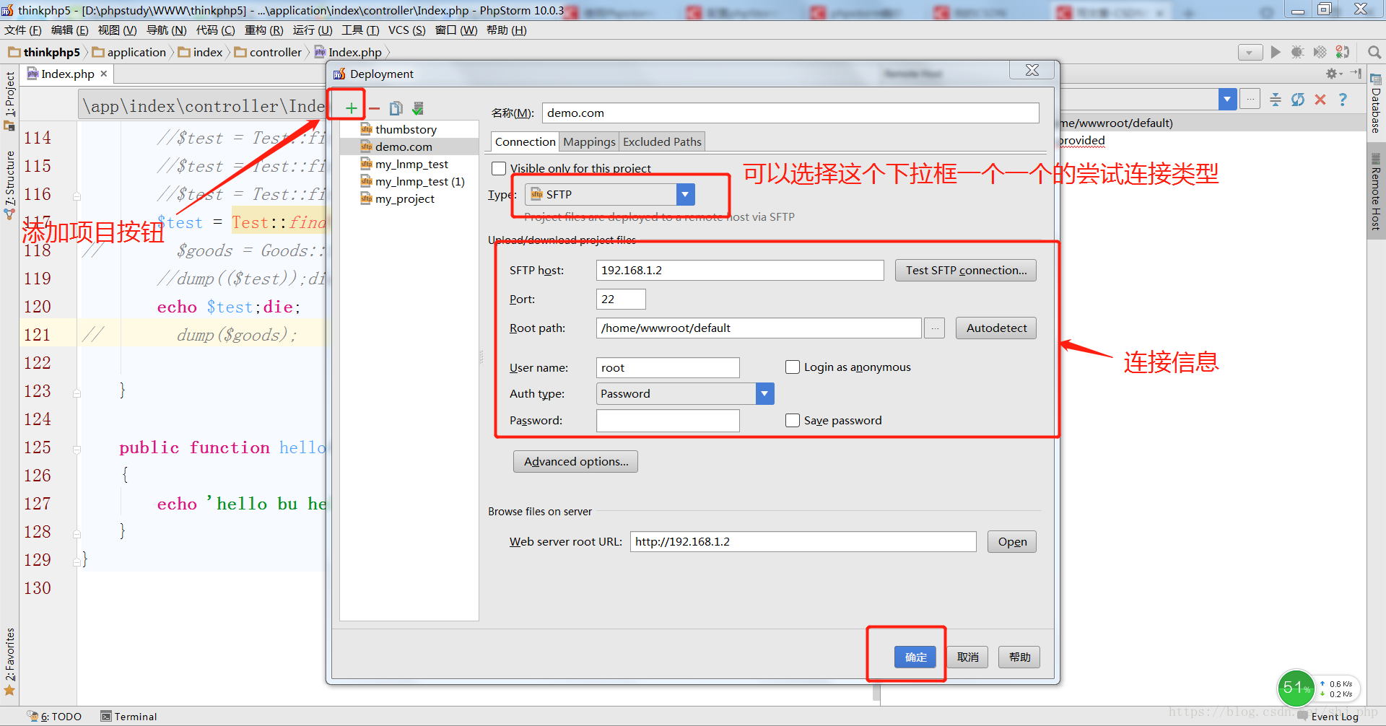Click the red minus remove server icon
The image size is (1386, 726).
point(374,108)
